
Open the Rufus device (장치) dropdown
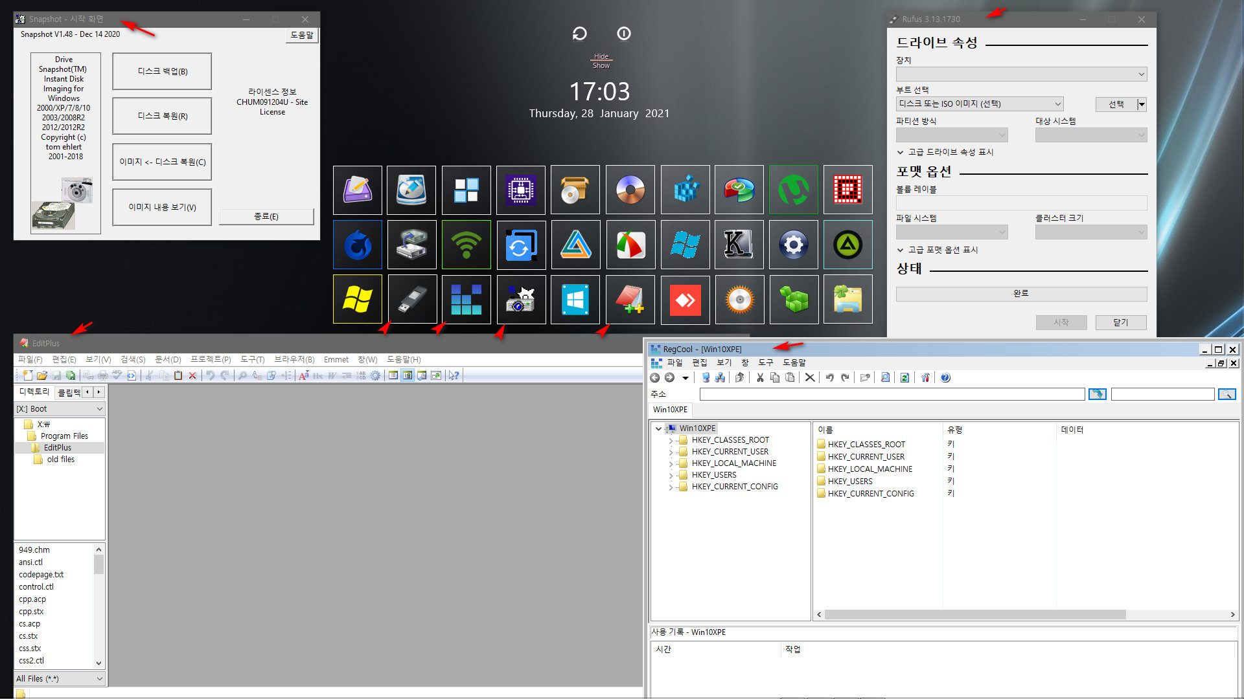coord(1021,74)
